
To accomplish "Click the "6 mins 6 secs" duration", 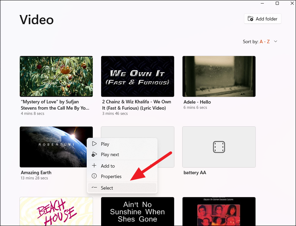I will (x=195, y=107).
